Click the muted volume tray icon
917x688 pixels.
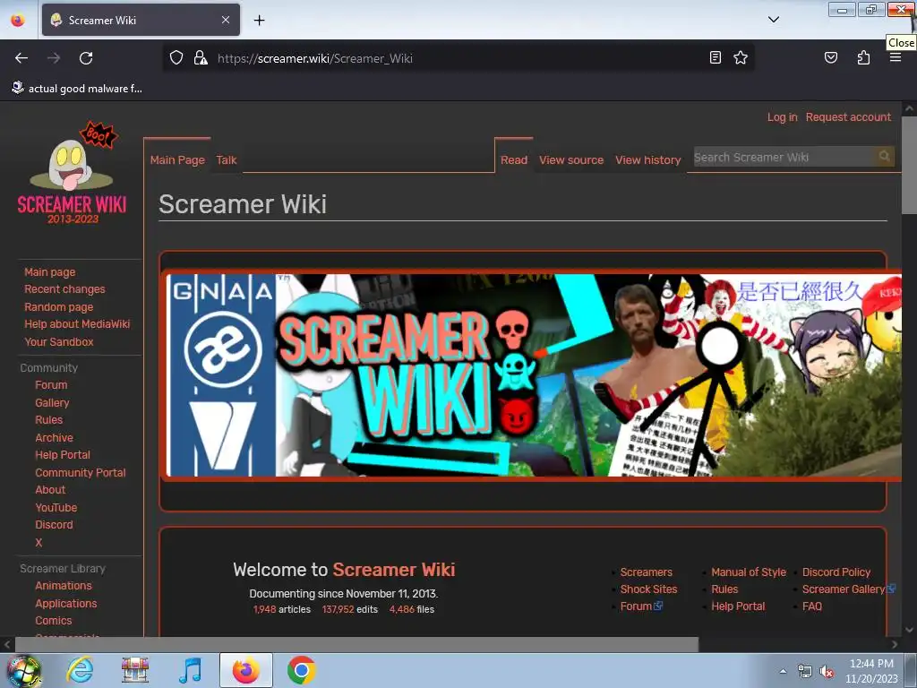(827, 672)
